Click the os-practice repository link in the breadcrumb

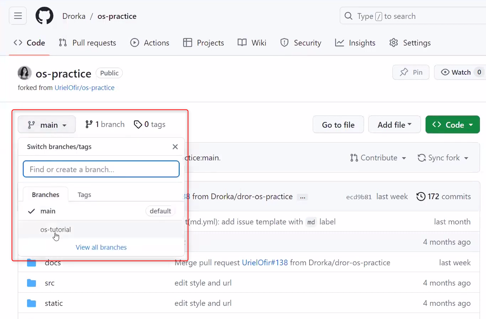(x=117, y=16)
